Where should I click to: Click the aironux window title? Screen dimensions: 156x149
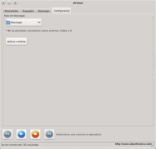pyautogui.click(x=78, y=3)
